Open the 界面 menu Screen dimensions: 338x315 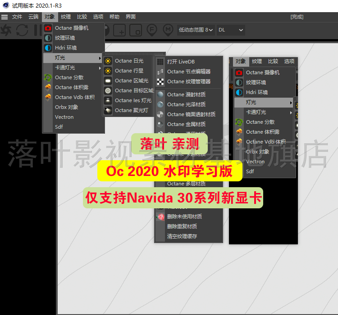point(131,17)
